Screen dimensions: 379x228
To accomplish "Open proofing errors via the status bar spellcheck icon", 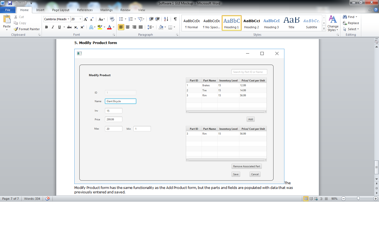I will (47, 199).
